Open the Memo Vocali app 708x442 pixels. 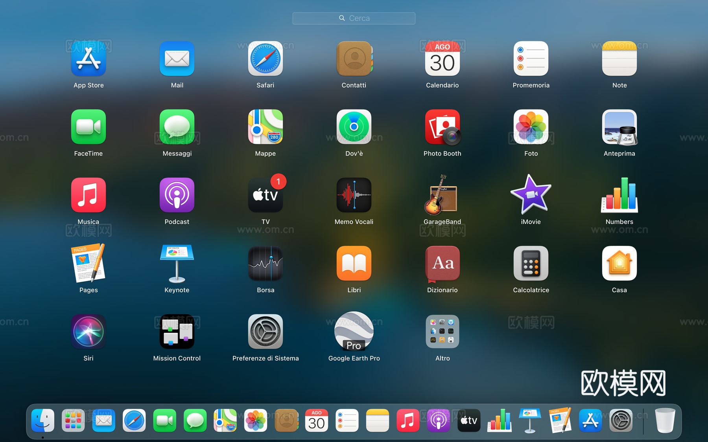[x=354, y=195]
